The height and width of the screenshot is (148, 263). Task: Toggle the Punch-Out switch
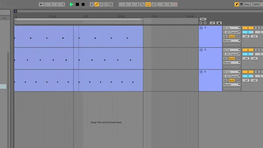point(154,4)
